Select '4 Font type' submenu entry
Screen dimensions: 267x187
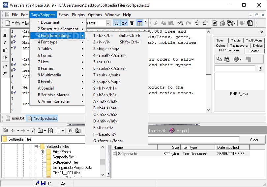57,42
